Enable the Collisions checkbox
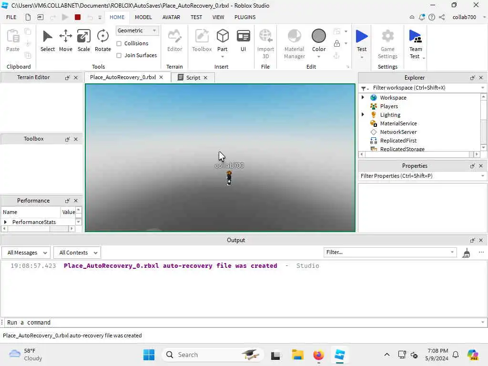Image resolution: width=488 pixels, height=366 pixels. click(119, 43)
